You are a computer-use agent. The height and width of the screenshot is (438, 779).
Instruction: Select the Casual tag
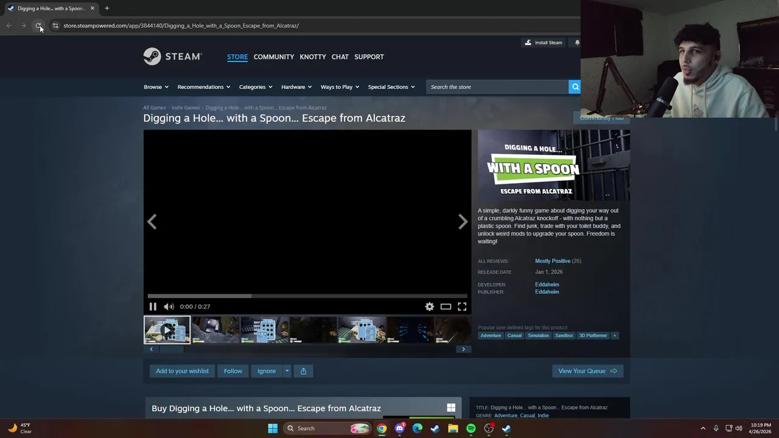pyautogui.click(x=514, y=335)
